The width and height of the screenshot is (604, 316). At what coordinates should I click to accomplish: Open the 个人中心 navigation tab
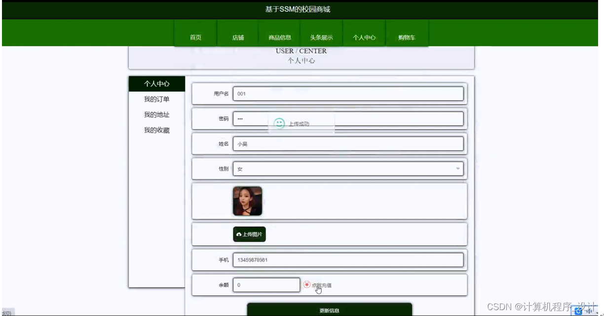click(364, 33)
